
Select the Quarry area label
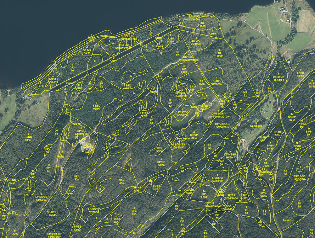pos(86,146)
